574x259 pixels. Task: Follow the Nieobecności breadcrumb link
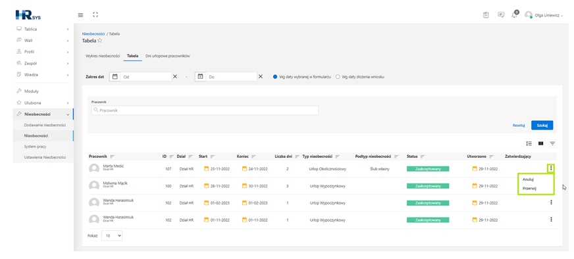(93, 34)
